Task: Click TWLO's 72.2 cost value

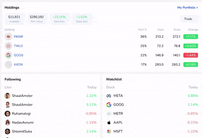Action: [x=160, y=46]
